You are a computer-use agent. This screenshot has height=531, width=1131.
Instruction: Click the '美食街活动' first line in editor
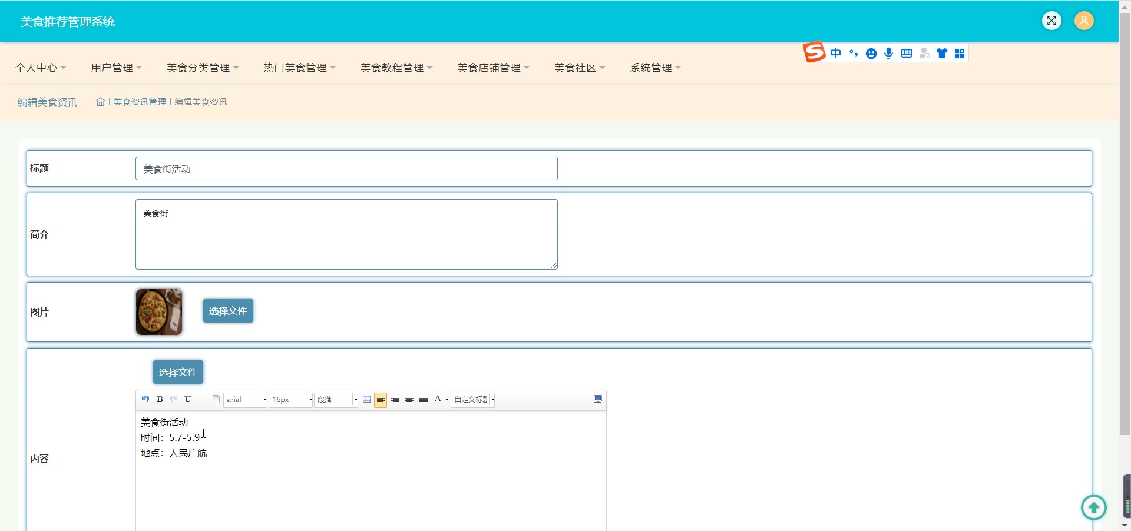click(164, 422)
